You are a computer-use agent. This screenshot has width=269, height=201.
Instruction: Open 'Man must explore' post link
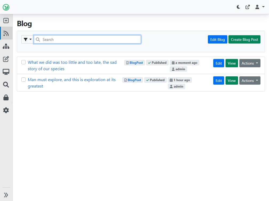coord(72,83)
